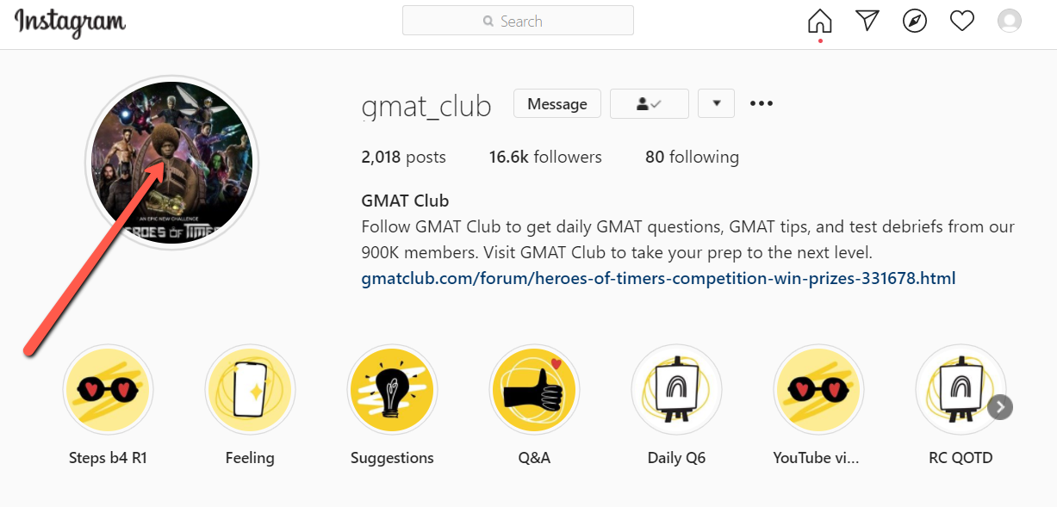Open the gmat_club profile picture
1057x507 pixels.
(x=171, y=163)
